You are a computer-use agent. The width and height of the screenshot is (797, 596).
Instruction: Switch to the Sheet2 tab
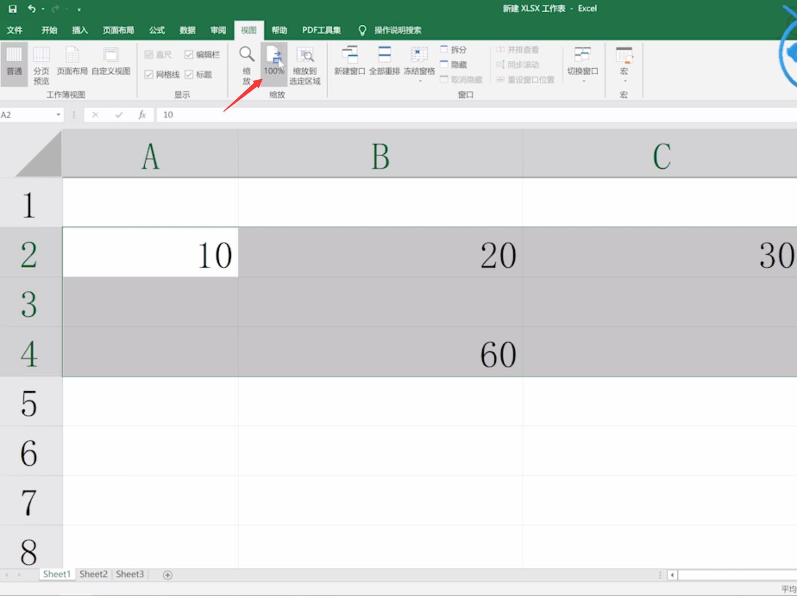coord(93,574)
